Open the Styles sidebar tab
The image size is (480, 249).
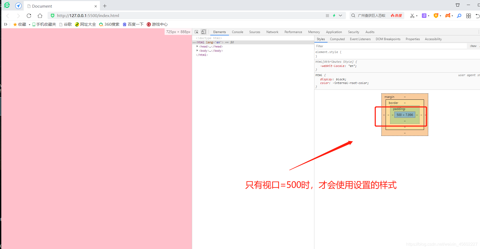321,39
